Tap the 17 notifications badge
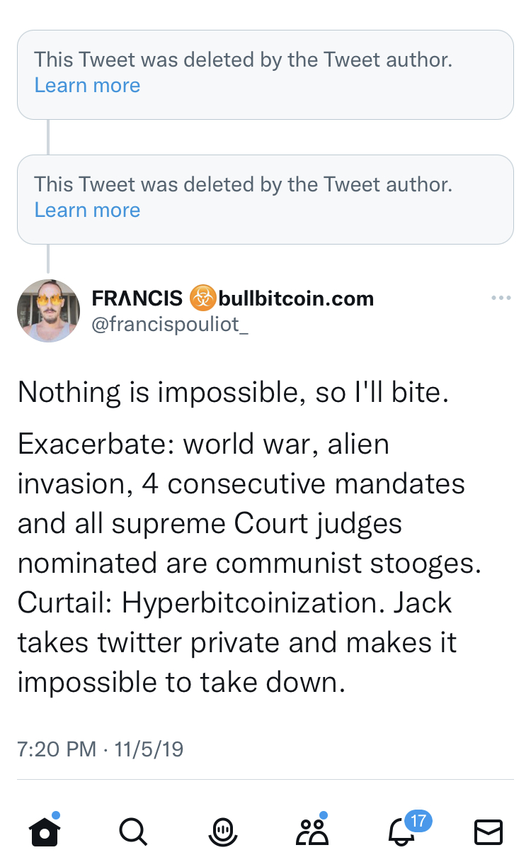This screenshot has width=531, height=867. [418, 821]
